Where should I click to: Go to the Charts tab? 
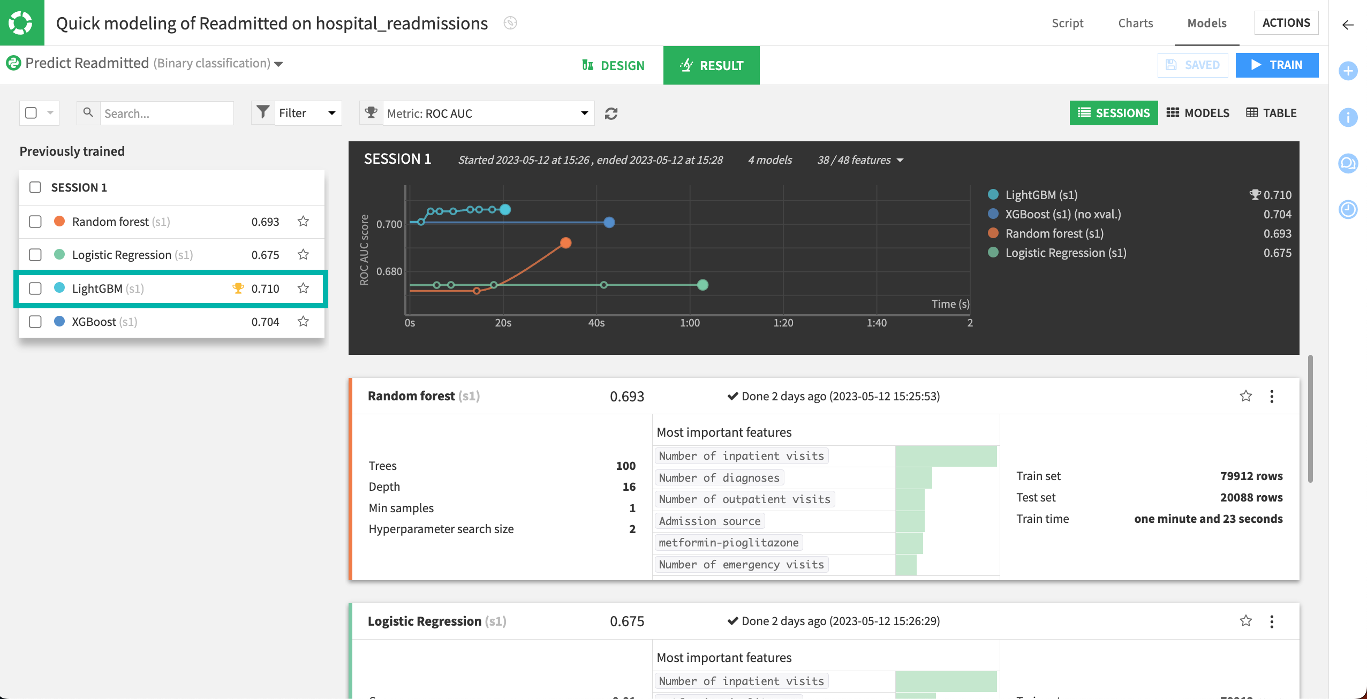point(1135,23)
